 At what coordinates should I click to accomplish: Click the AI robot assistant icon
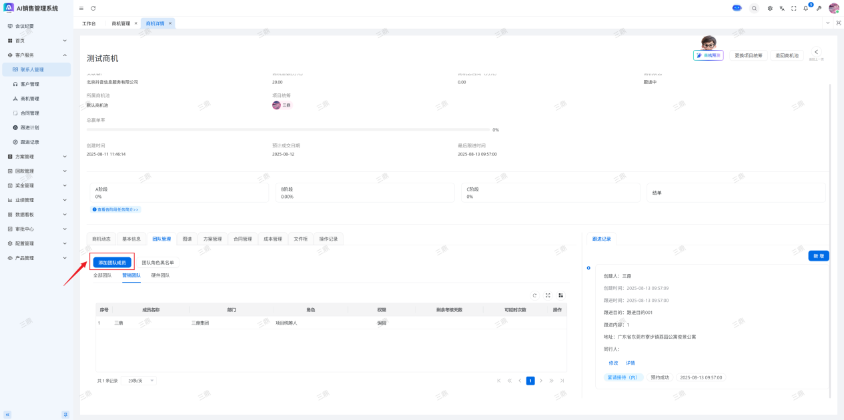click(x=737, y=8)
